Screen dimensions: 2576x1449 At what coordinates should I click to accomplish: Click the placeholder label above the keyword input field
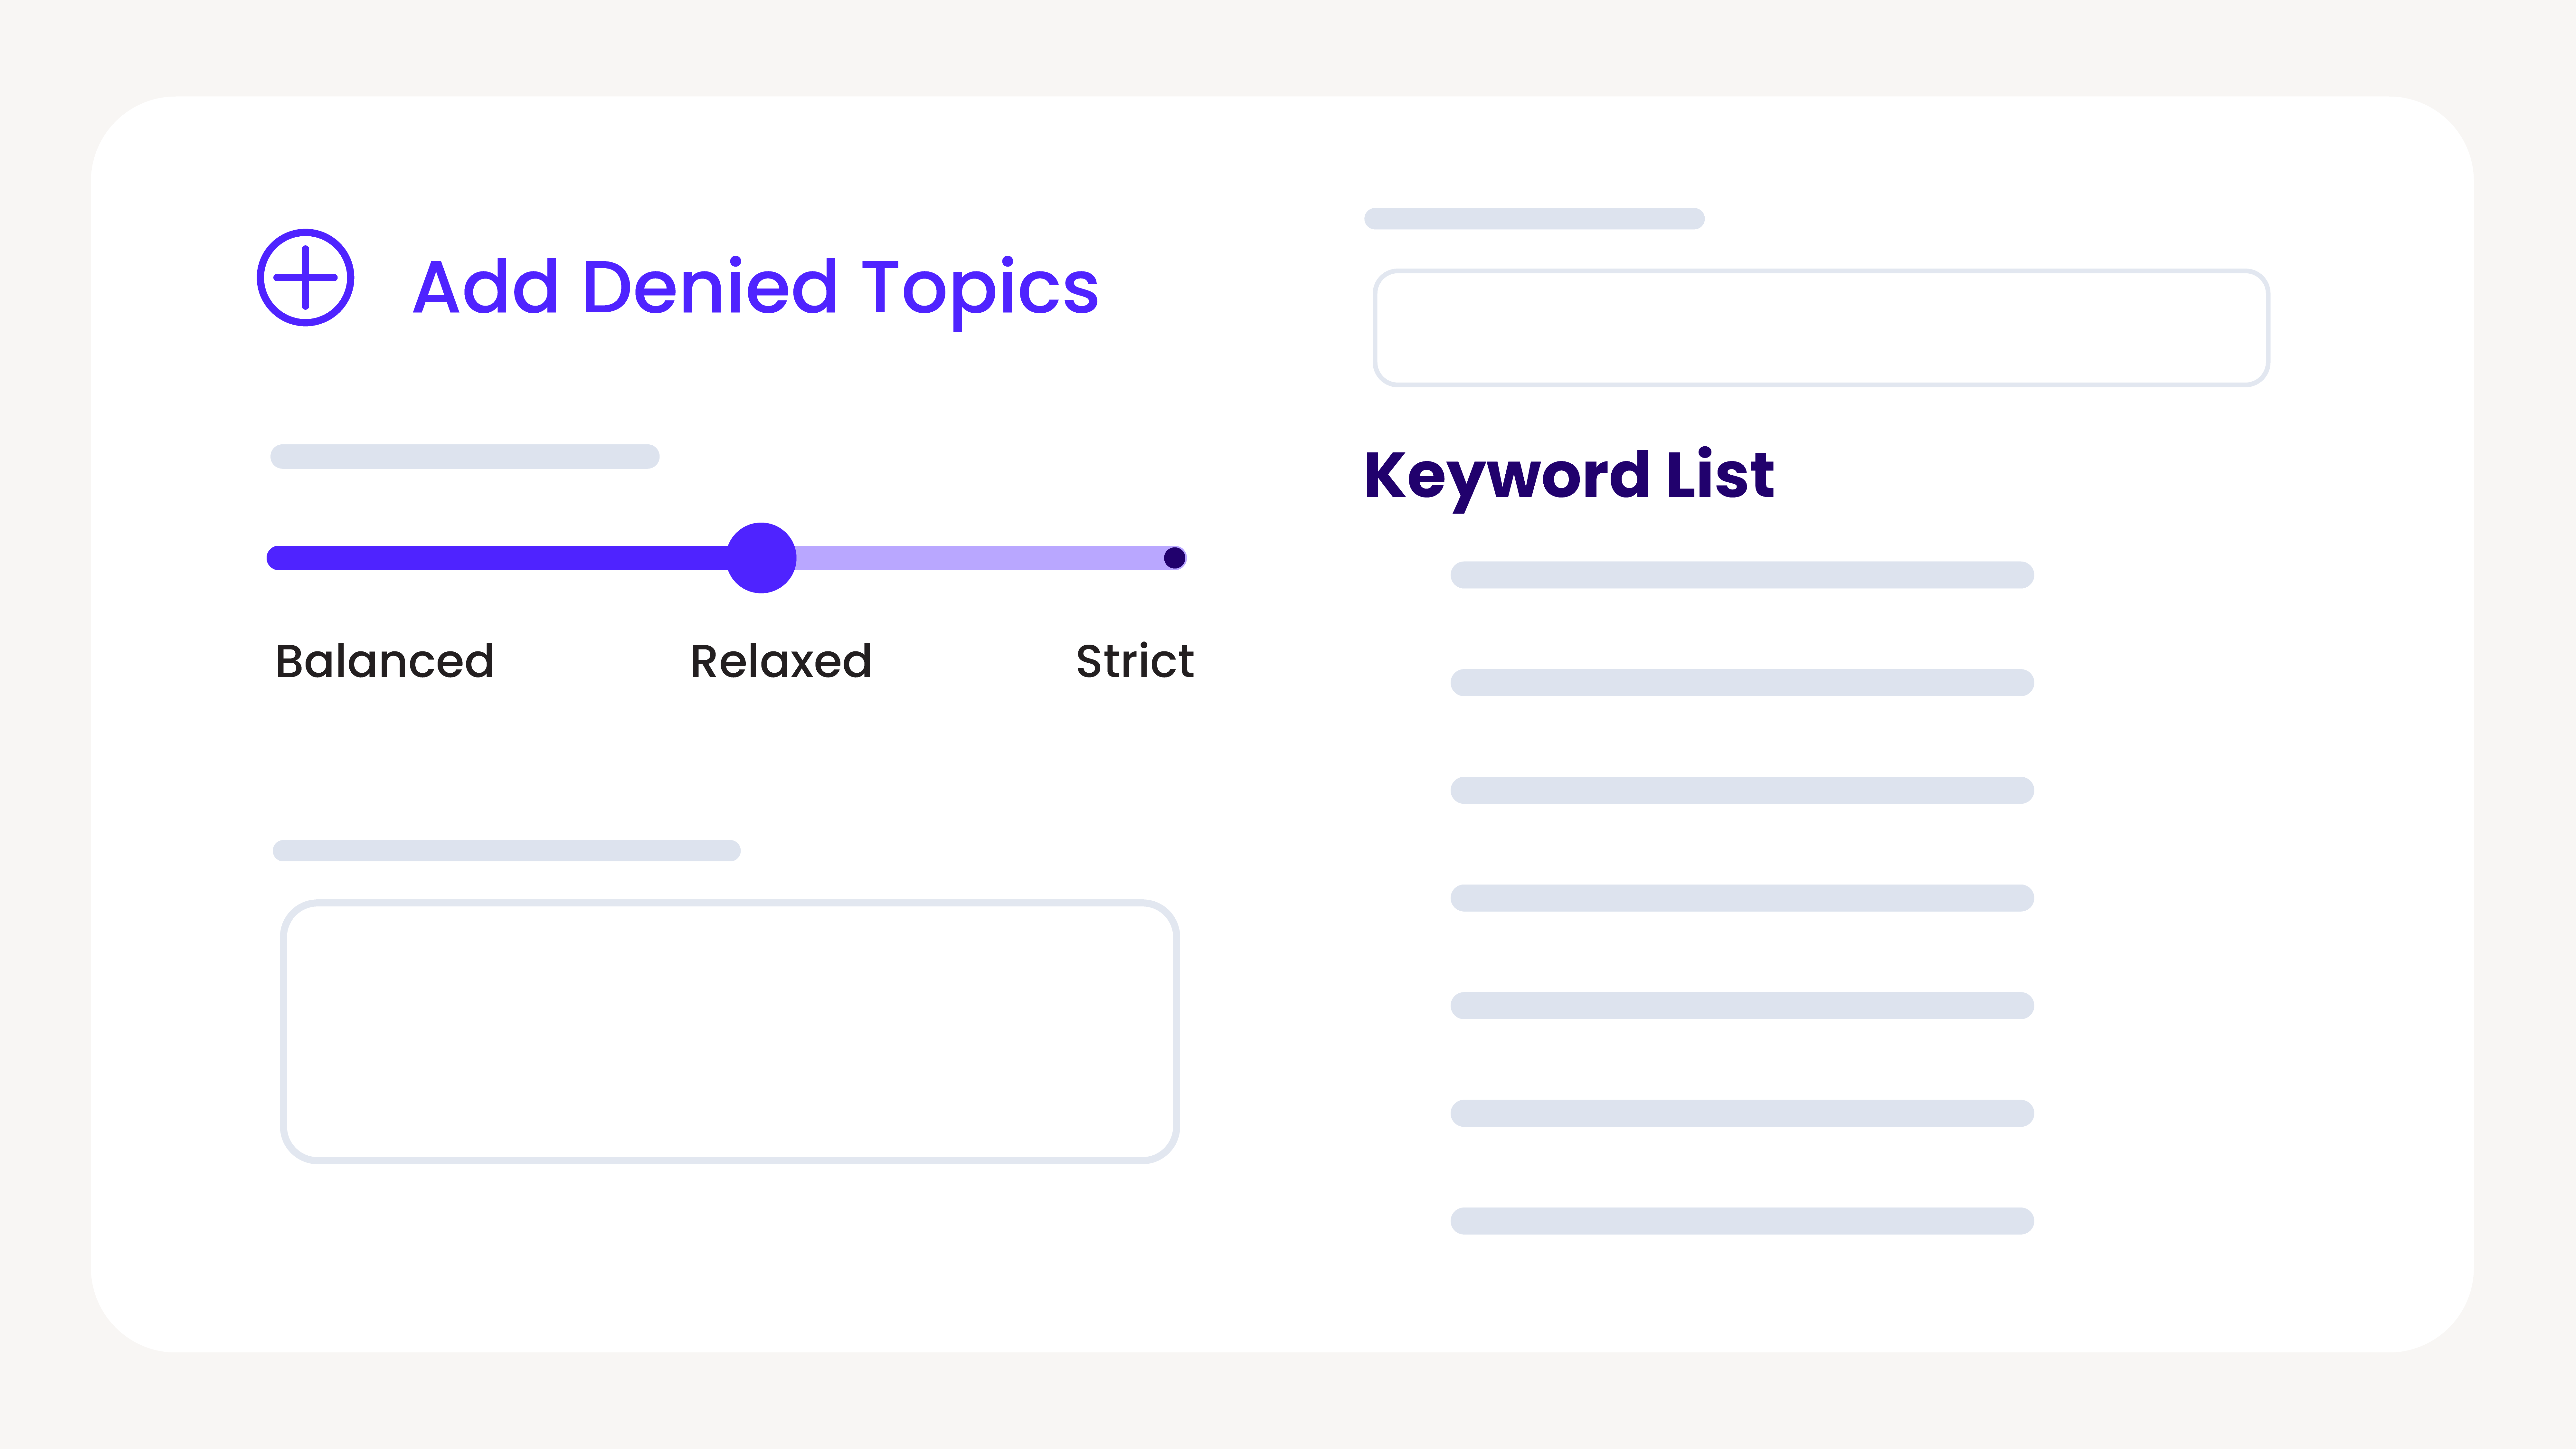[x=1534, y=219]
